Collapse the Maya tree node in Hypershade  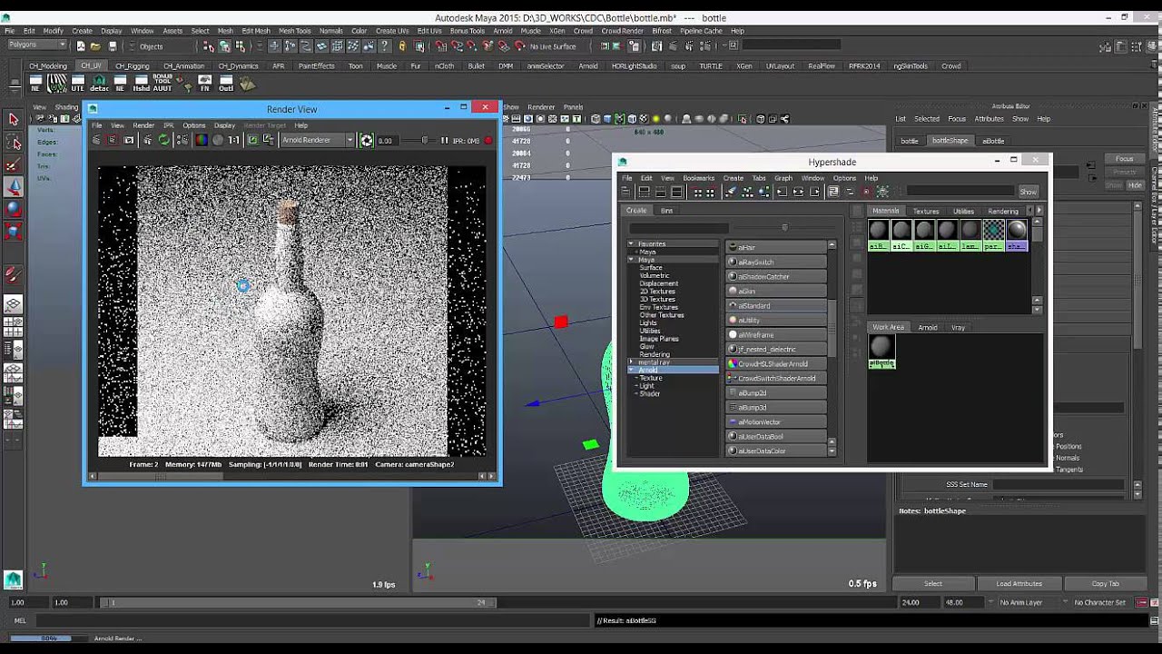click(631, 260)
